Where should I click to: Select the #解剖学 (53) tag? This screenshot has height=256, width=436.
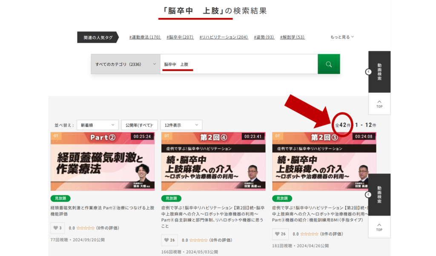[x=293, y=37]
